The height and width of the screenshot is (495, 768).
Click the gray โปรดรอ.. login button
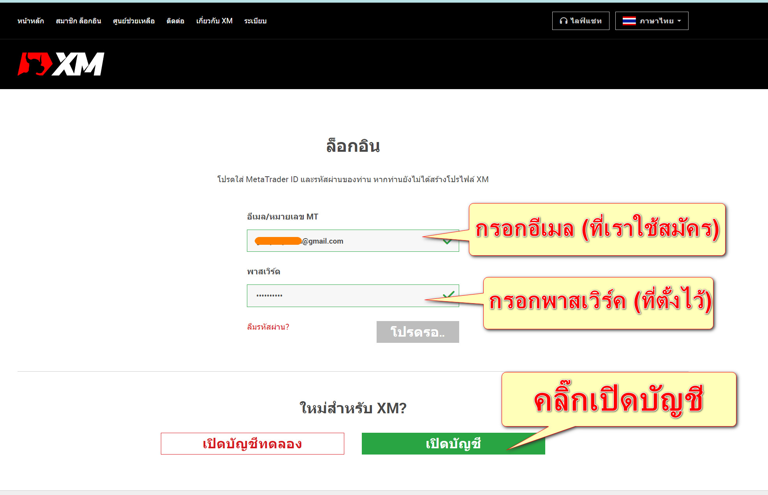coord(417,332)
